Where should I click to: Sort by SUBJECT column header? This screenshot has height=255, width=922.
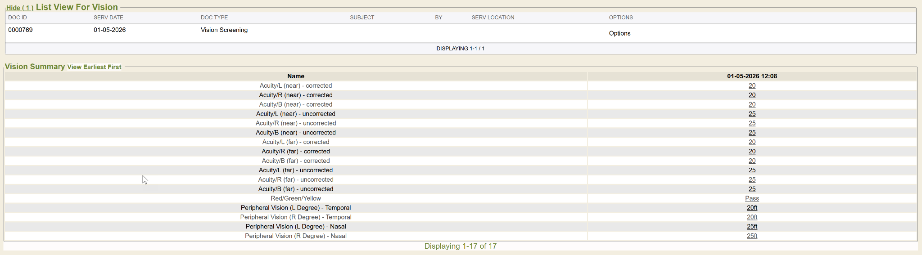(x=362, y=18)
